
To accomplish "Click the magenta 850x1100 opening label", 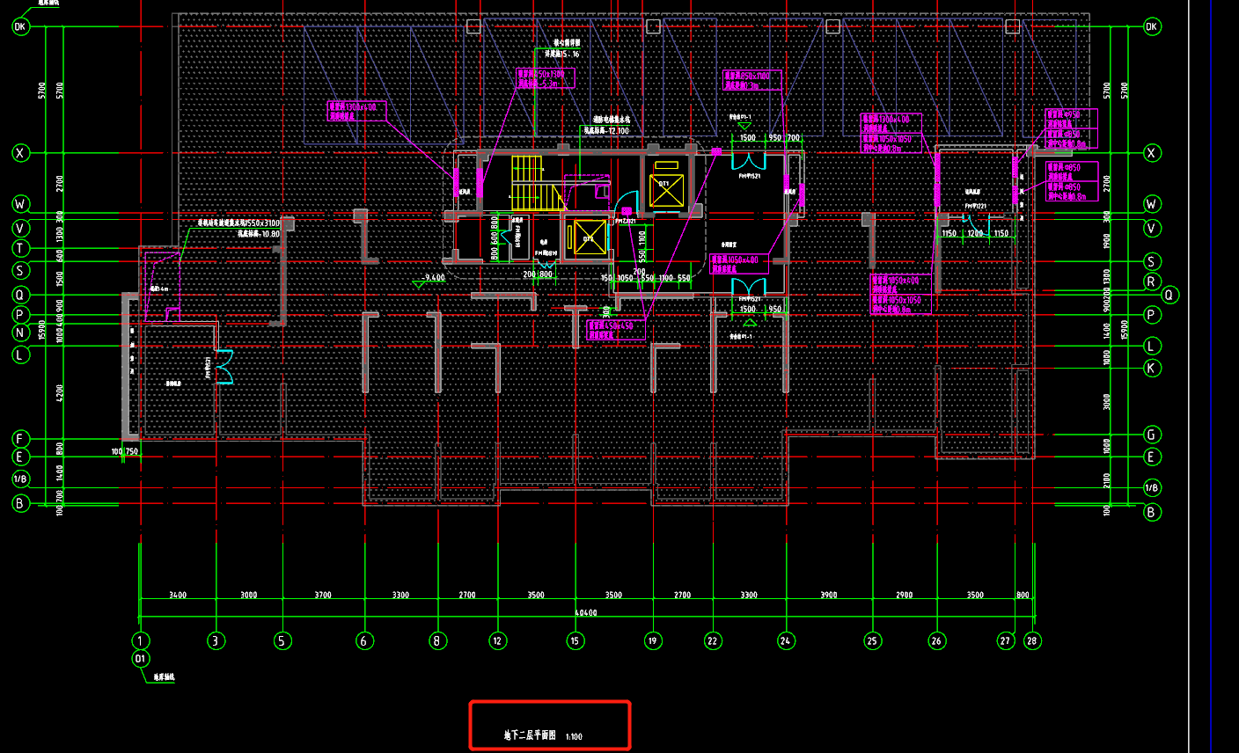I will [x=751, y=81].
